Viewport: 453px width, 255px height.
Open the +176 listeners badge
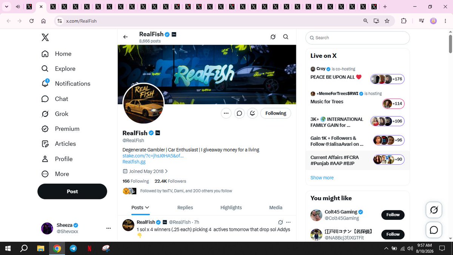(387, 79)
